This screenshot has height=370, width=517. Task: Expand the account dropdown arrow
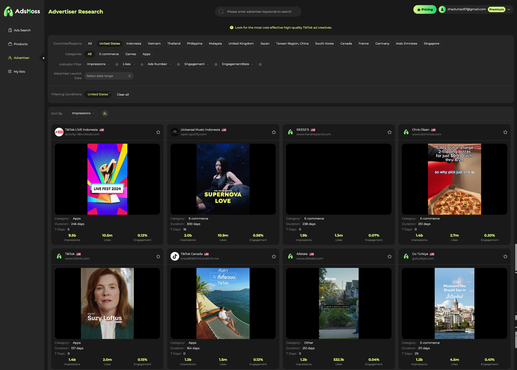[509, 9]
